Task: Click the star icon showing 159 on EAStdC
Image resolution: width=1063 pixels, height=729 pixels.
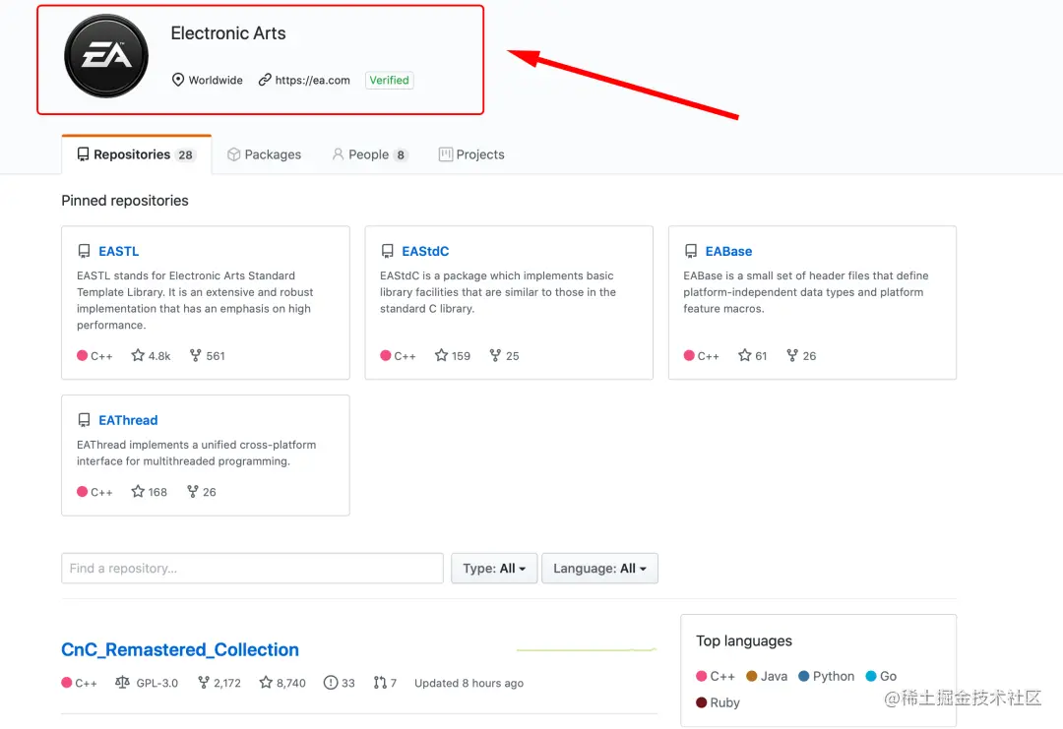Action: point(441,355)
